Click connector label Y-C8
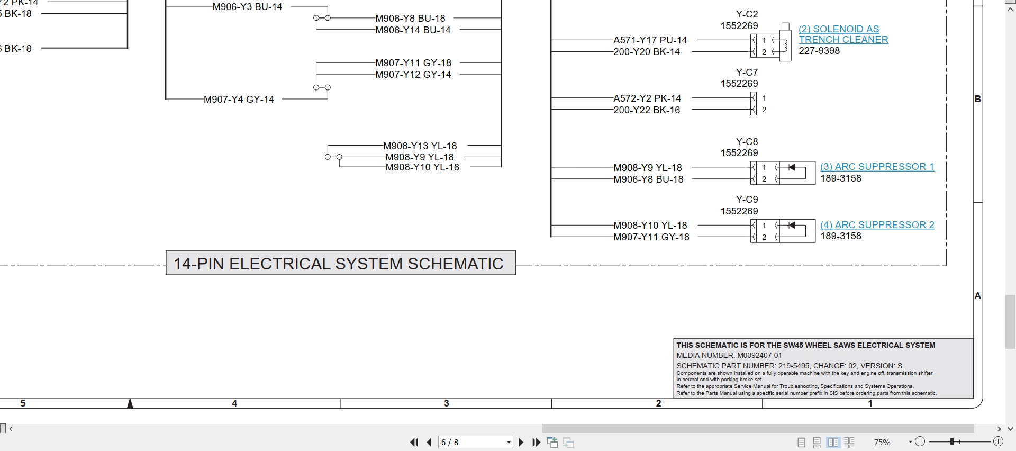1016x451 pixels. (747, 142)
